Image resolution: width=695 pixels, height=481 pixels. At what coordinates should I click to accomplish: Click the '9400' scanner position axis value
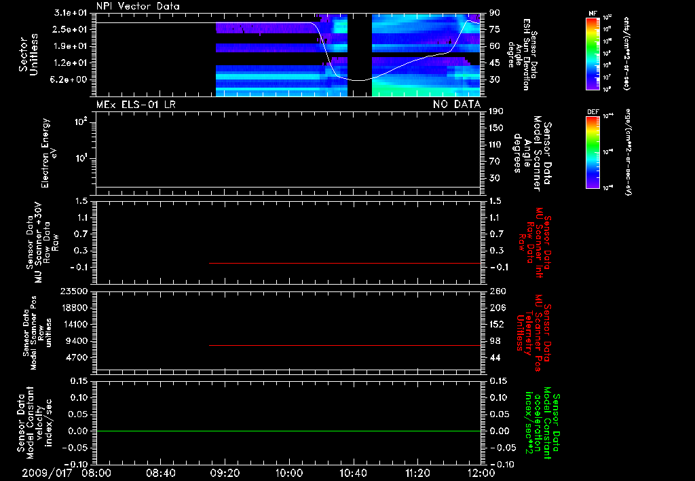click(x=76, y=341)
